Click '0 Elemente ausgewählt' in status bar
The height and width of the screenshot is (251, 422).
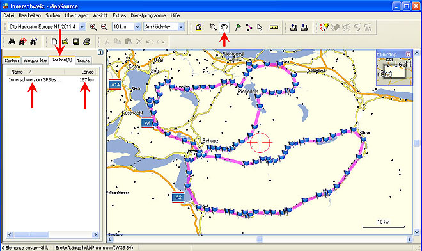pos(25,248)
